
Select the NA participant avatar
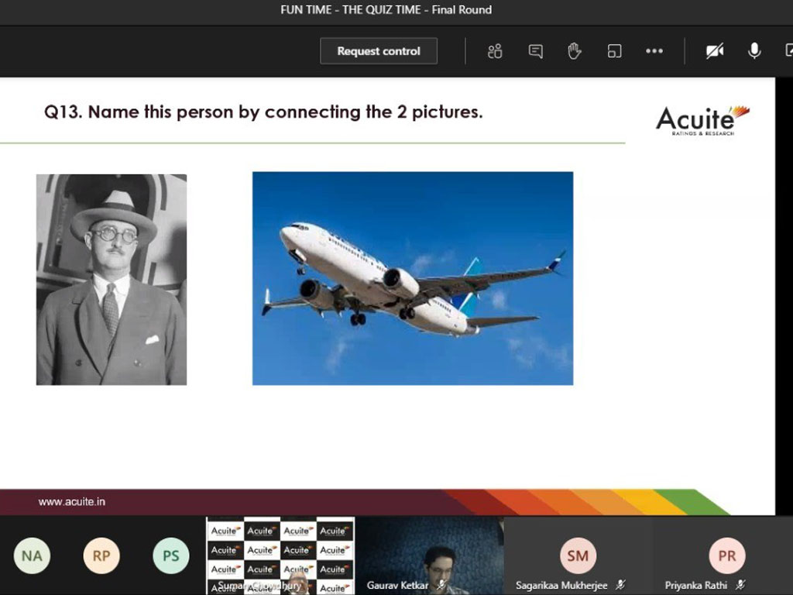[x=32, y=555]
